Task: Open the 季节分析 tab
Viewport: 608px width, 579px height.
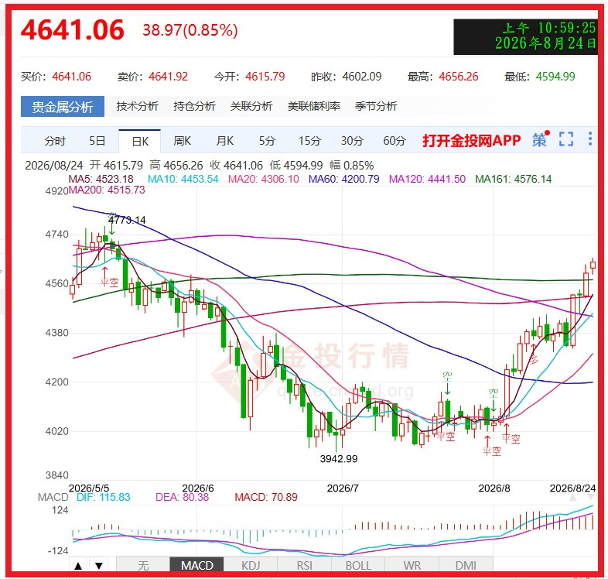Action: [x=376, y=106]
